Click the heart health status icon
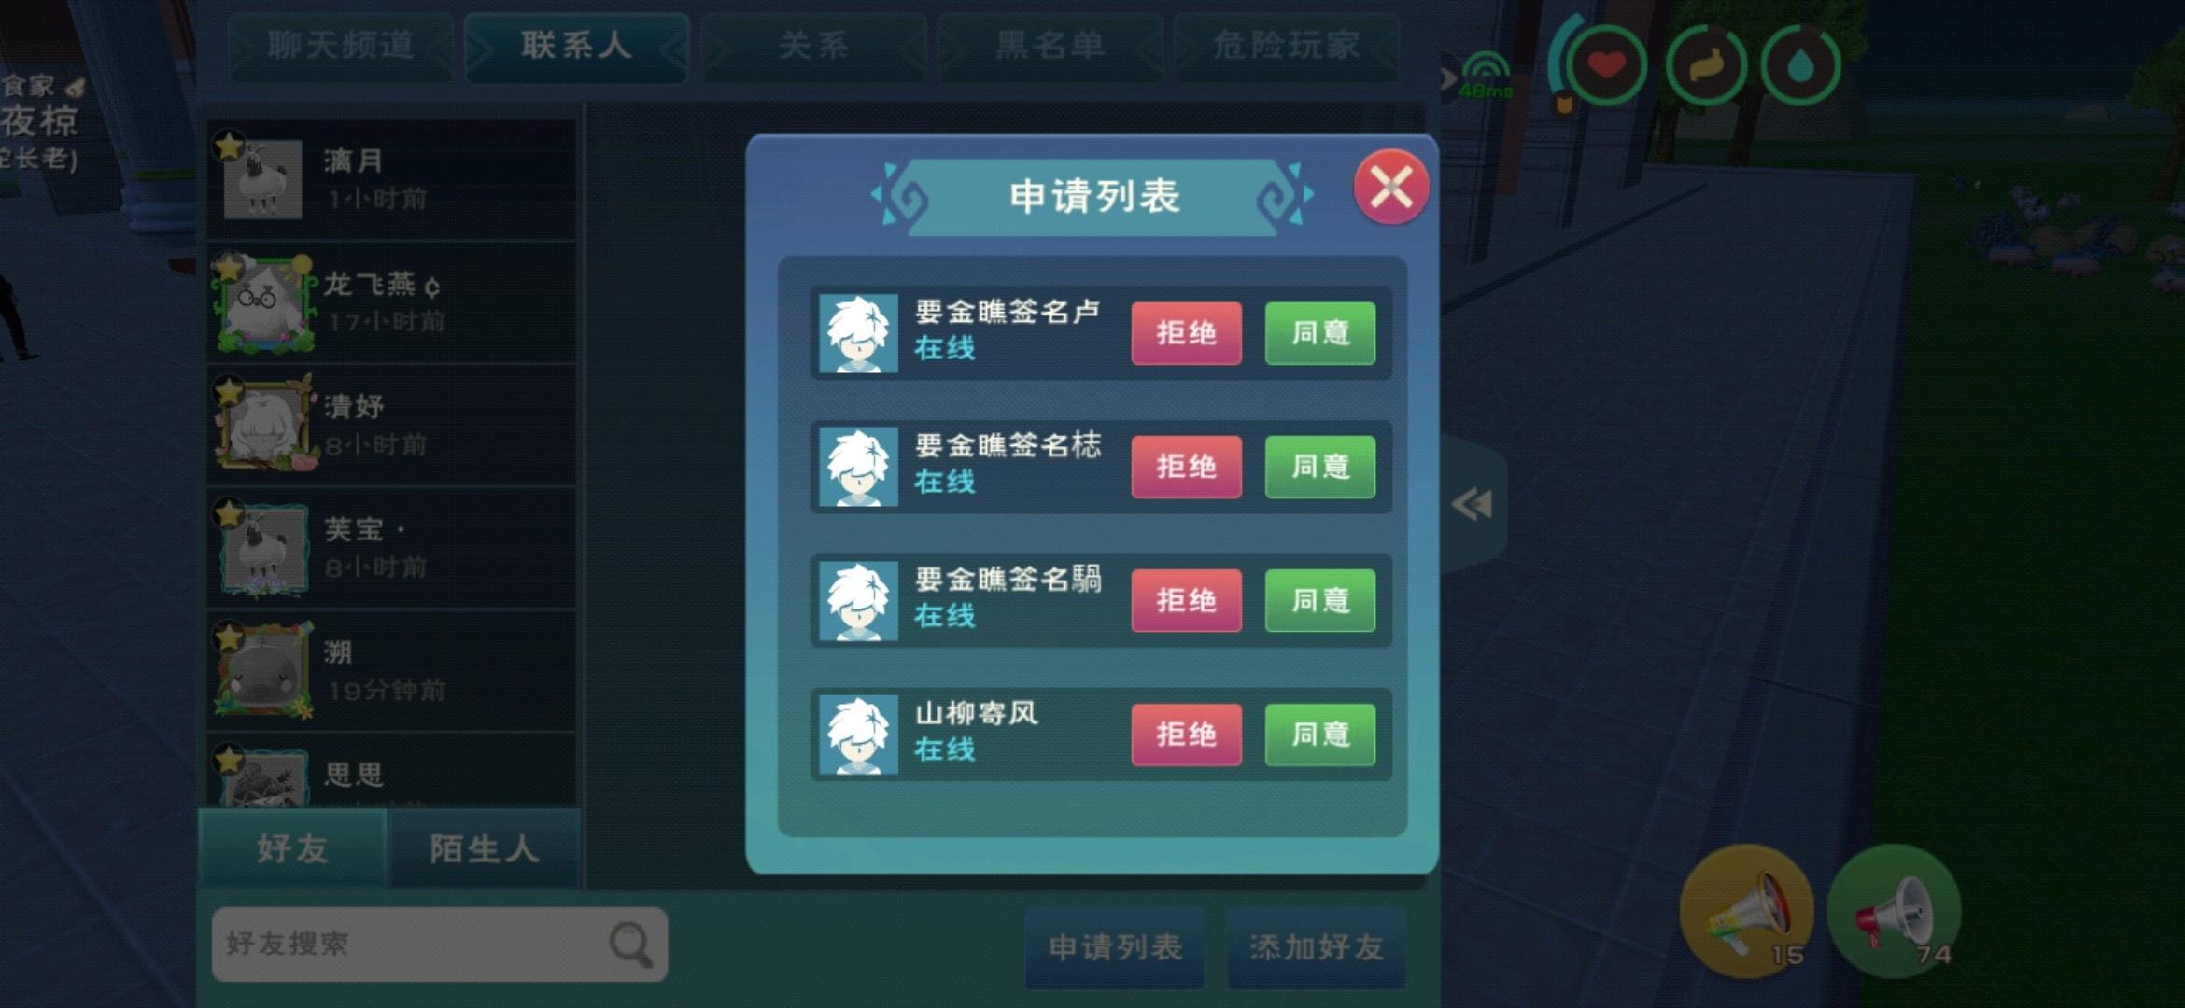Screen dimensions: 2185x1008 pyautogui.click(x=1606, y=65)
